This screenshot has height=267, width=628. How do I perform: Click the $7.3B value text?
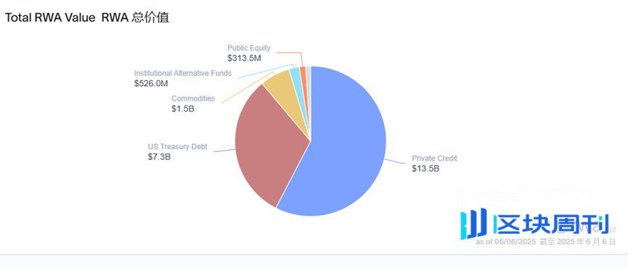click(x=159, y=157)
